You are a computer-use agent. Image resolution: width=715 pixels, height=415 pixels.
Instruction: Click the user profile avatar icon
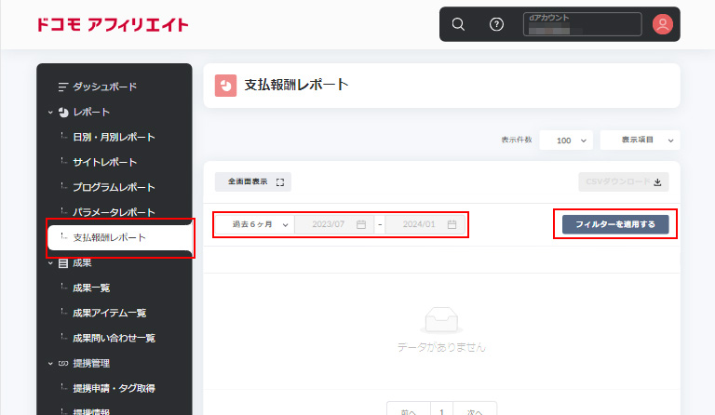click(x=662, y=24)
